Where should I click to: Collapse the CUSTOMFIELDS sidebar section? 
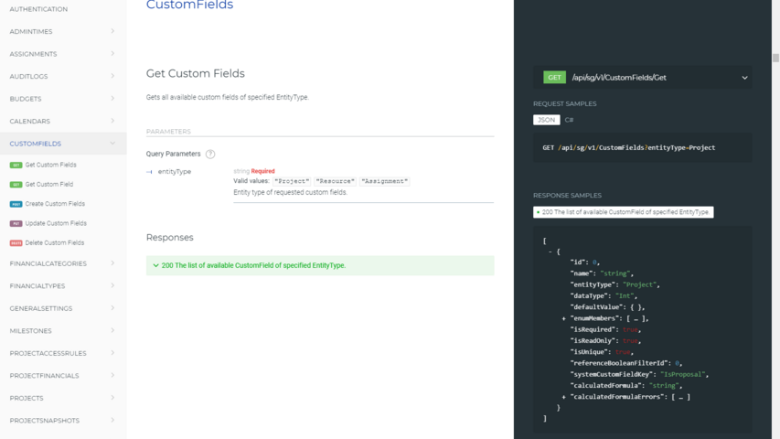(x=112, y=144)
